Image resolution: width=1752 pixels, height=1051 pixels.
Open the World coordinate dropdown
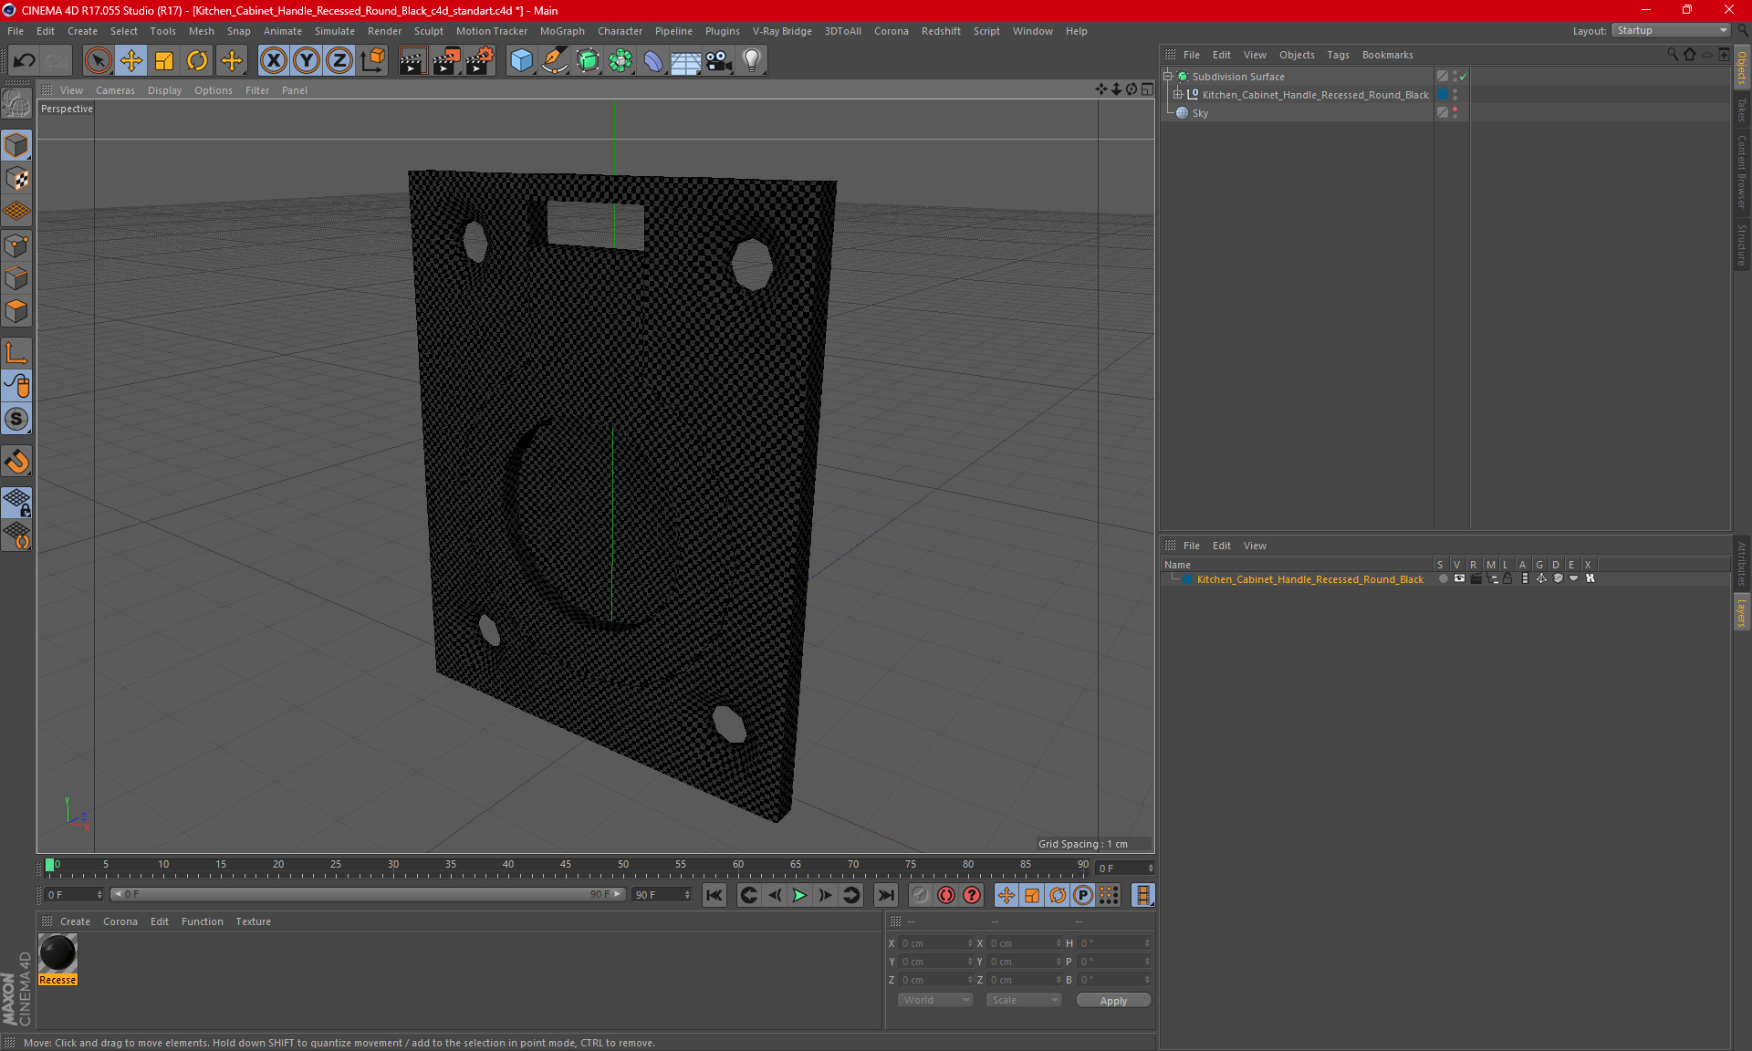(936, 1000)
